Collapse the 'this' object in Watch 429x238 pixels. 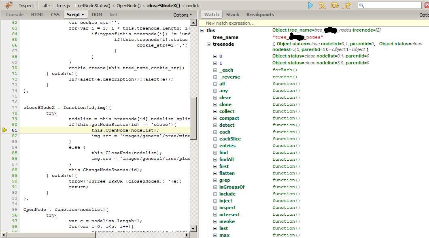click(x=202, y=30)
